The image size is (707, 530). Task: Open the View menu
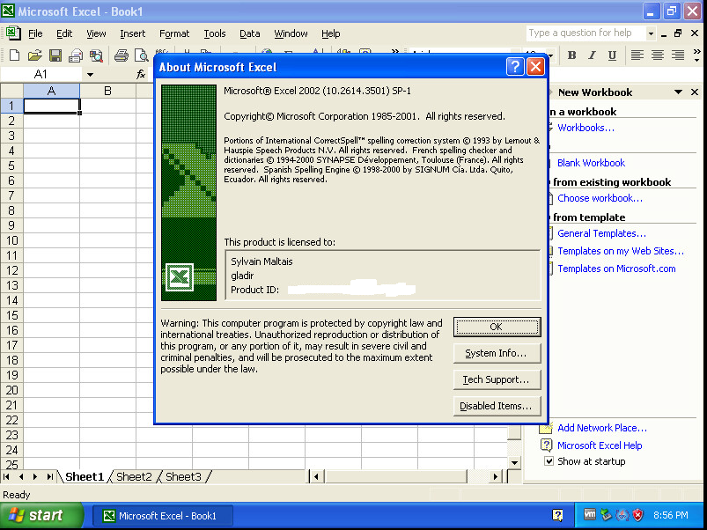pyautogui.click(x=96, y=33)
